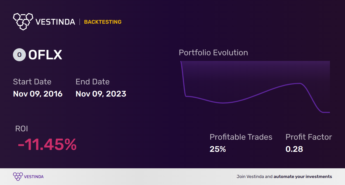Select the Profit Factor label
345x185 pixels.
click(309, 137)
